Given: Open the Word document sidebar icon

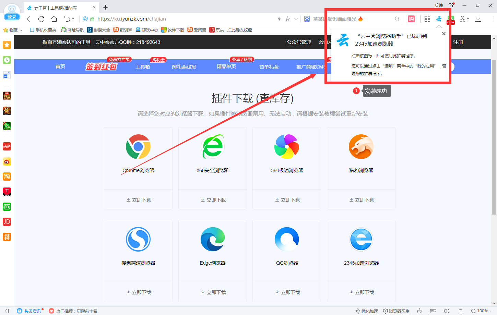Looking at the screenshot, I should [7, 75].
